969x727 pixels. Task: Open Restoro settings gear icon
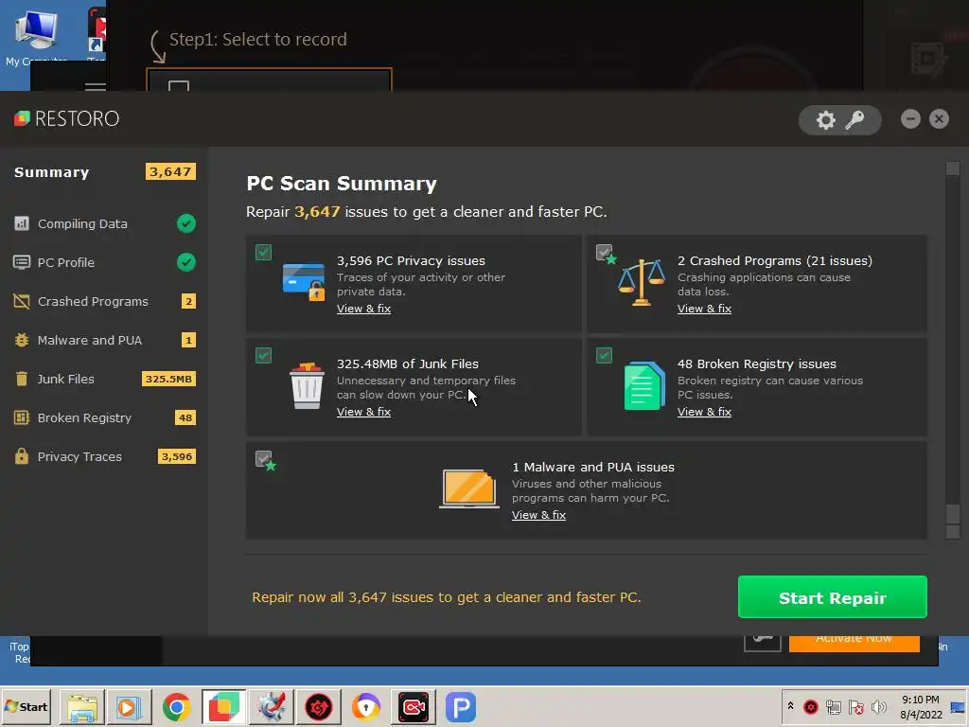point(825,120)
